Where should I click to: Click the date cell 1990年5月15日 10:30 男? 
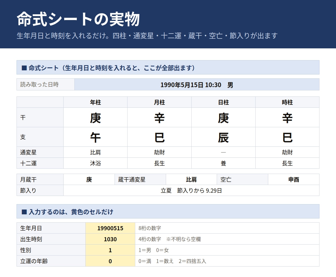click(197, 85)
